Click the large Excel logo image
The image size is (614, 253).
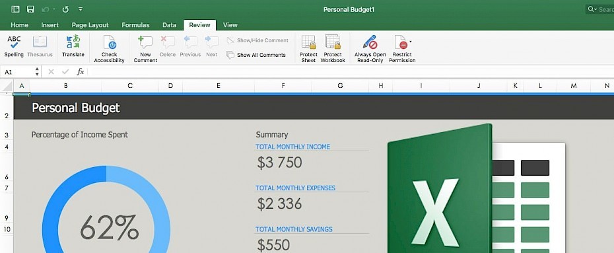476,188
